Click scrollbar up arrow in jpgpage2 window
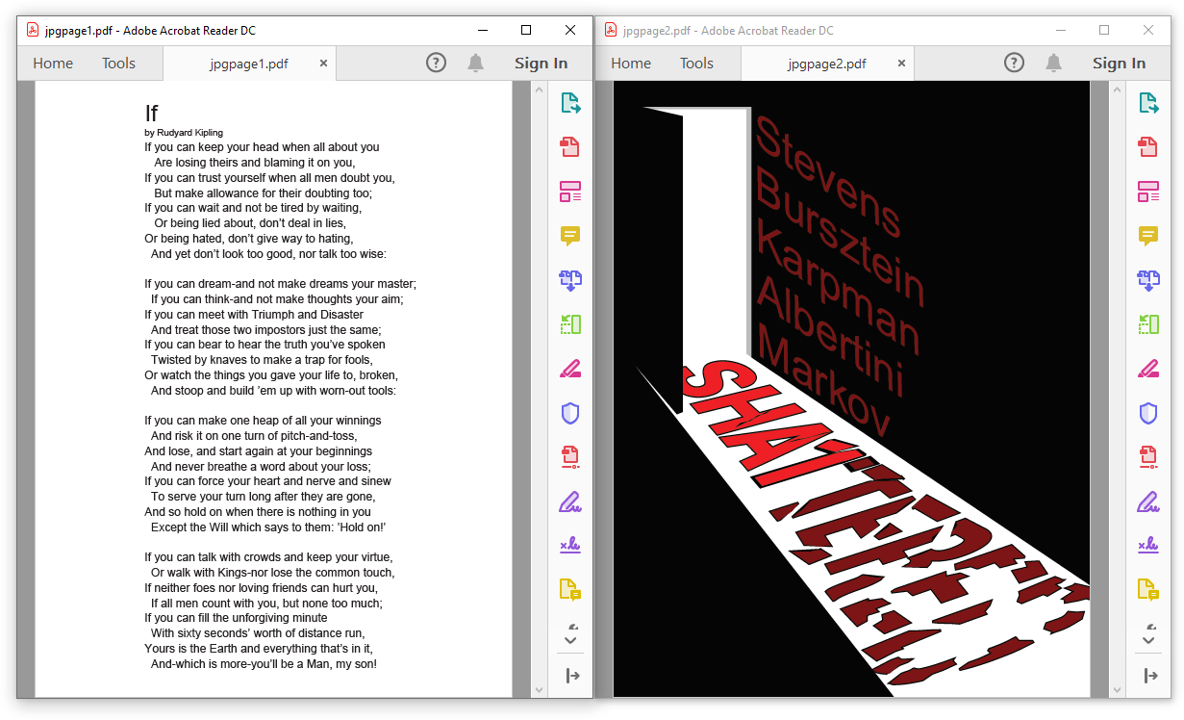Viewport: 1184px width, 720px height. click(1118, 90)
